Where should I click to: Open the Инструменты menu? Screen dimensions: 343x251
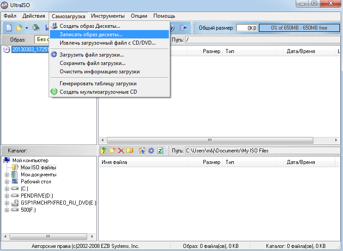point(108,16)
